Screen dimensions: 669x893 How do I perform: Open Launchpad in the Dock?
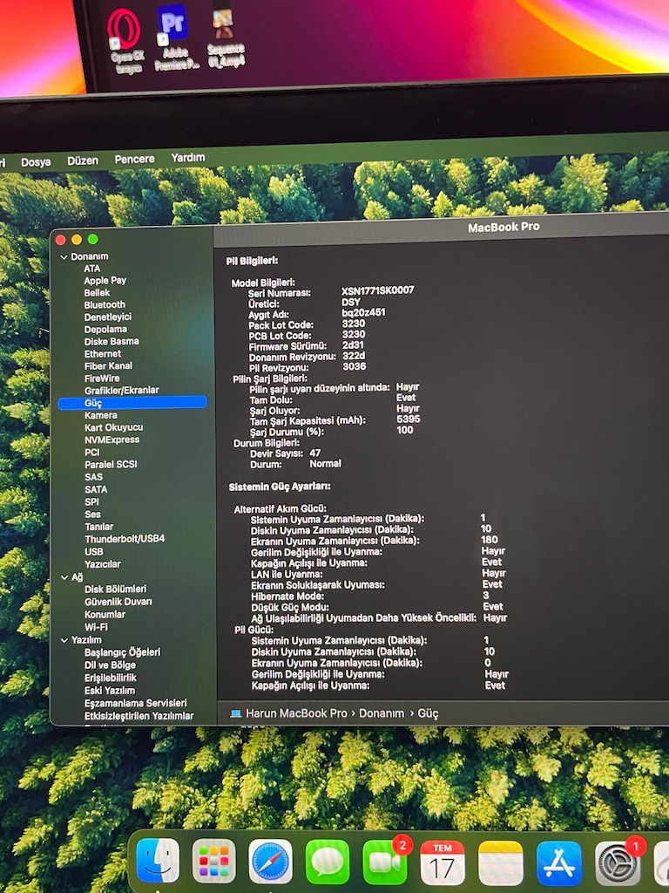tap(214, 861)
